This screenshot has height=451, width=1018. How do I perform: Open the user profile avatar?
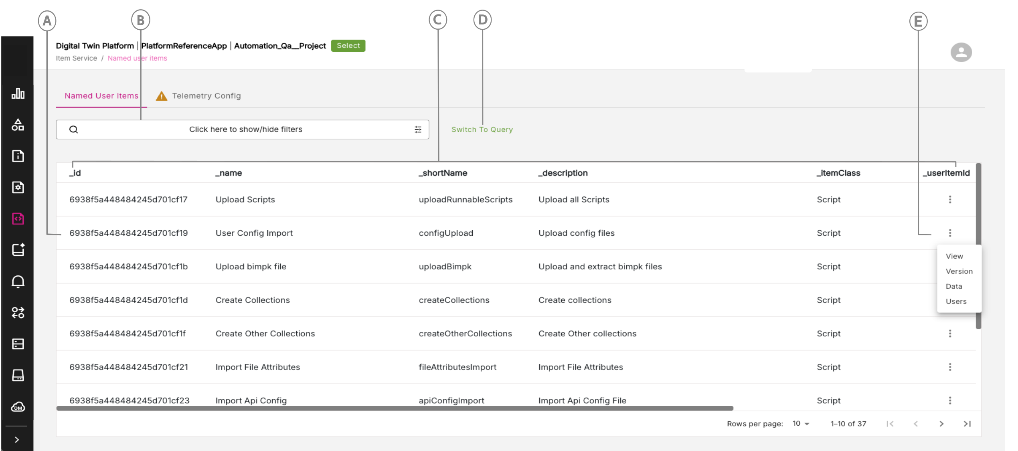pos(961,52)
